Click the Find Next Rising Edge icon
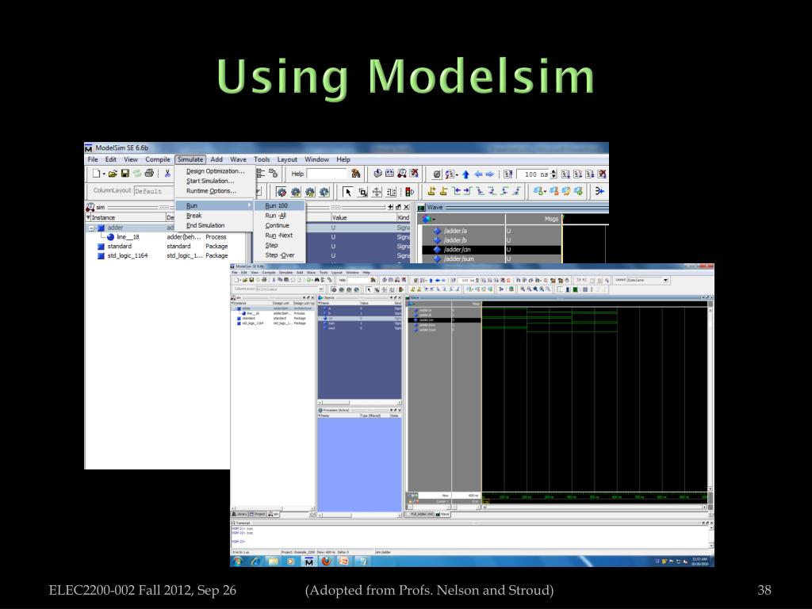 point(515,191)
